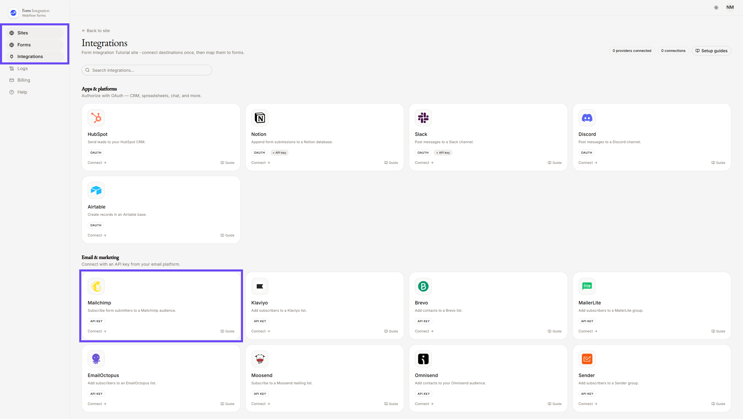Click the HubSpot logo icon
The height and width of the screenshot is (419, 743).
click(x=96, y=118)
